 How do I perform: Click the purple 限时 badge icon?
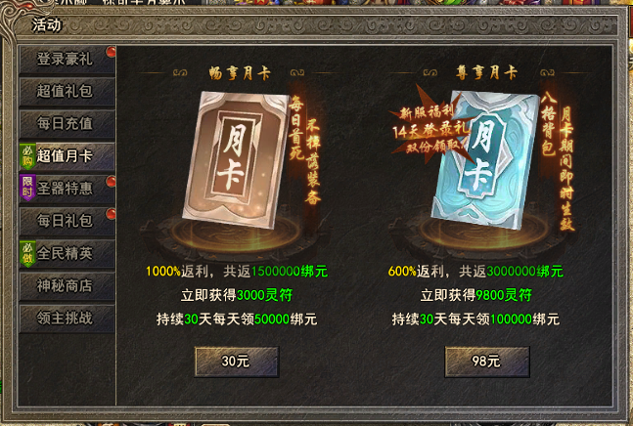click(x=27, y=188)
